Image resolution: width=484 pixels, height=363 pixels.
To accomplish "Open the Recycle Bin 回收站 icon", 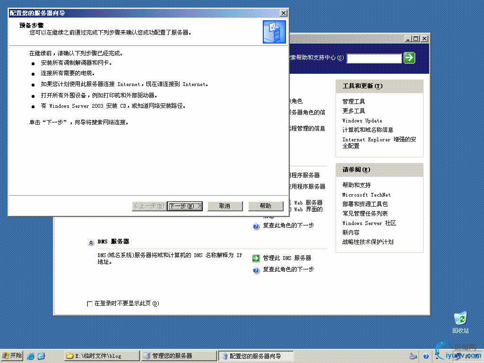I will (460, 322).
